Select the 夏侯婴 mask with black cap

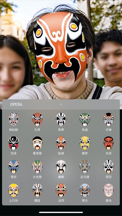[x=37, y=143]
